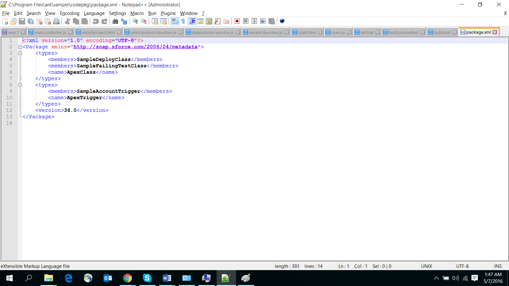Click the Zoom In magnifier icon
The width and height of the screenshot is (509, 286).
tap(135, 21)
